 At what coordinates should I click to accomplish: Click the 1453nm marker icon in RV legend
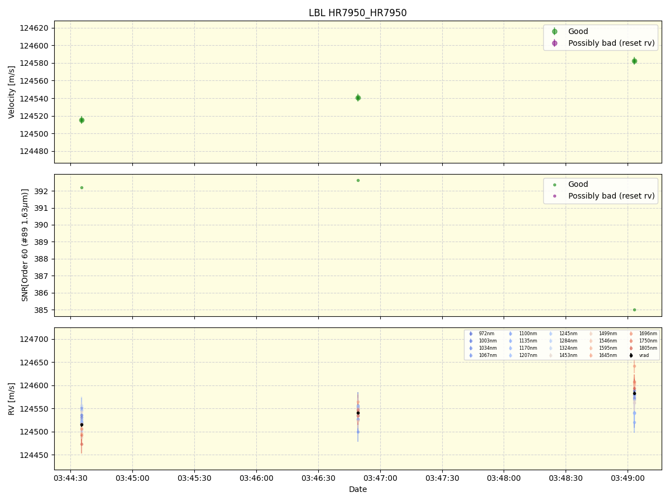coord(551,355)
